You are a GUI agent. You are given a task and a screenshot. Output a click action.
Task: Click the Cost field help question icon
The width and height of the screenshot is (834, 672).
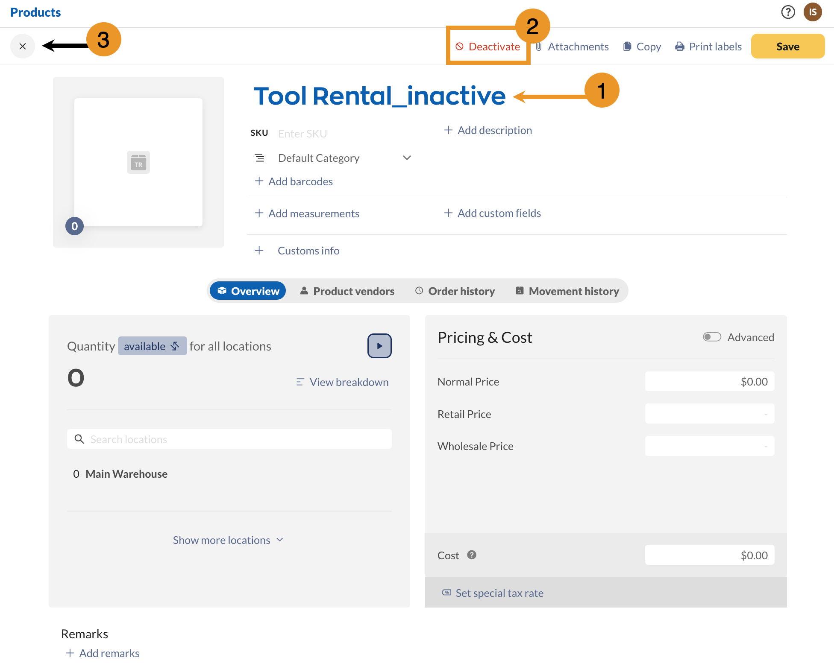(x=472, y=555)
